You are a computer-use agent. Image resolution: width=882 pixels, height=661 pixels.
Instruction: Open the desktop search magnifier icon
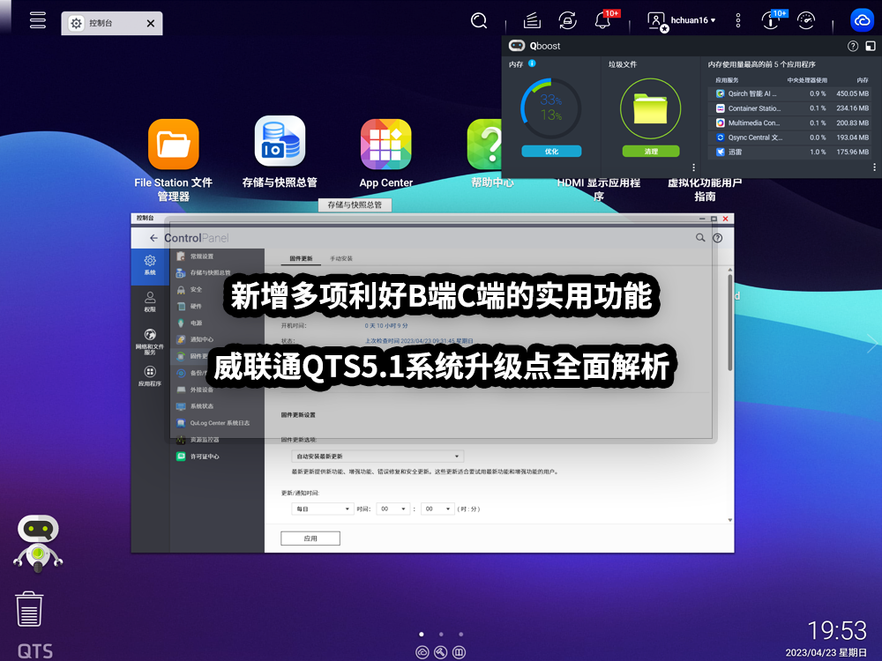click(479, 21)
